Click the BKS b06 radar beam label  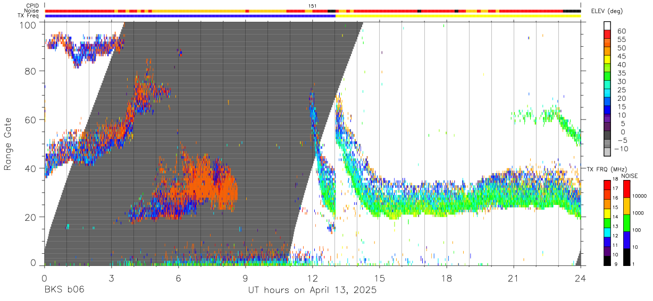click(64, 290)
